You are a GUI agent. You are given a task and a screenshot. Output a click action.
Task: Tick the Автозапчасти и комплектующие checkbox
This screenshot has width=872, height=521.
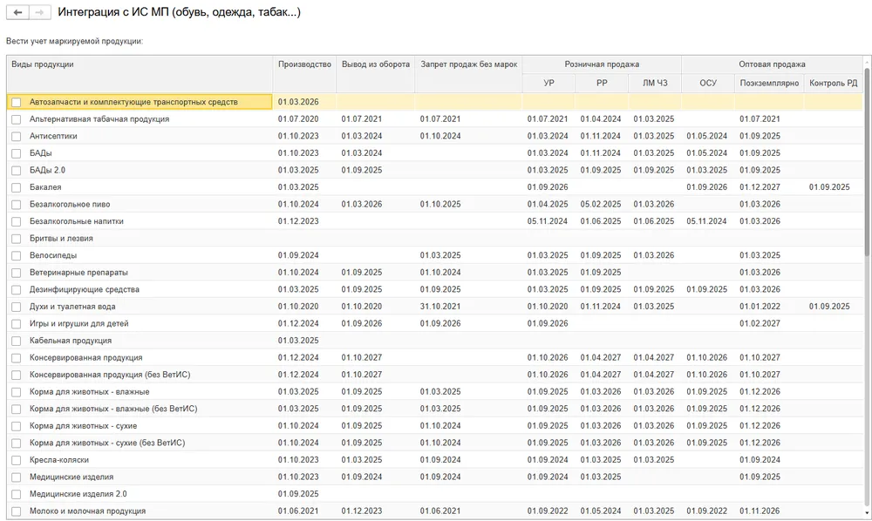[16, 102]
